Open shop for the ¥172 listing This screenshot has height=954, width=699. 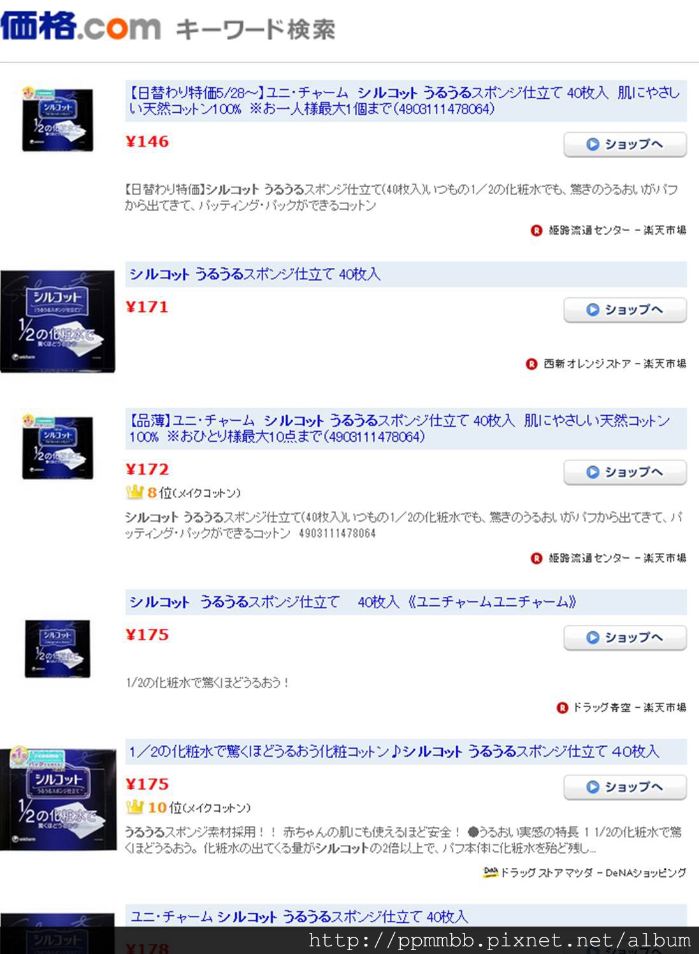[x=624, y=473]
